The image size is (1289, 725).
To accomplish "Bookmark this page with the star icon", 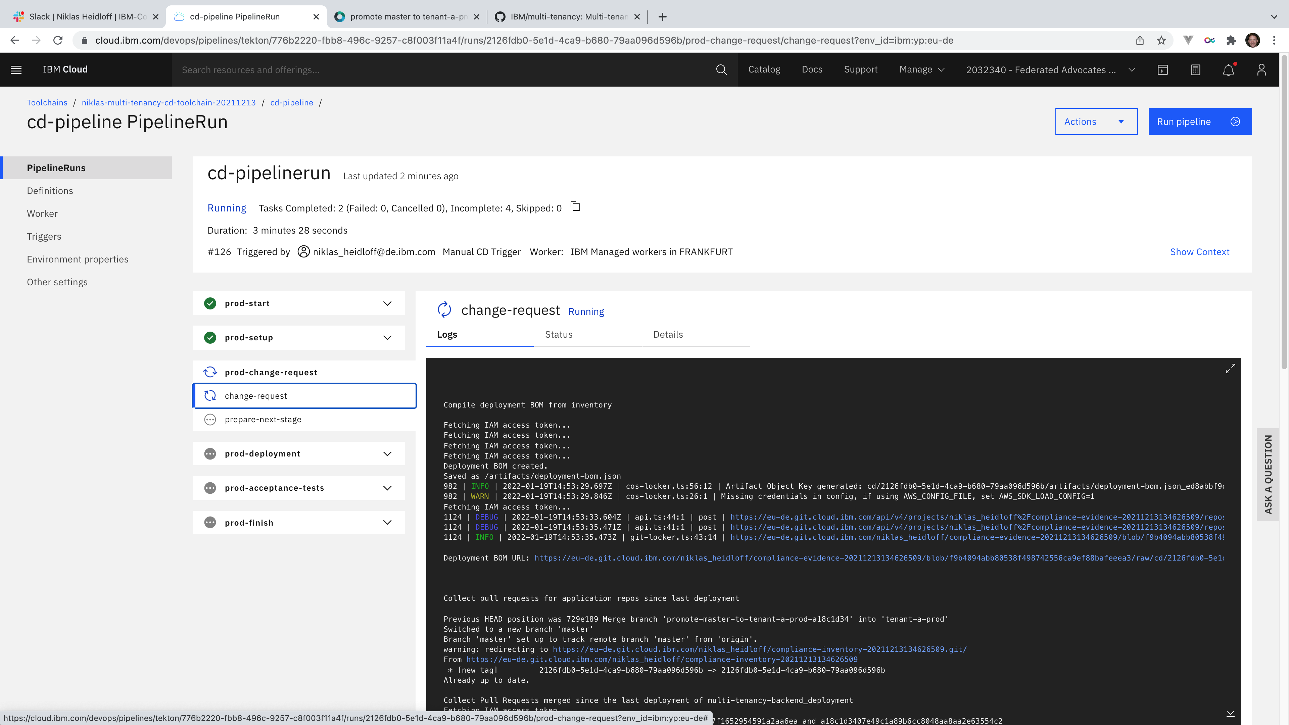I will 1161,41.
